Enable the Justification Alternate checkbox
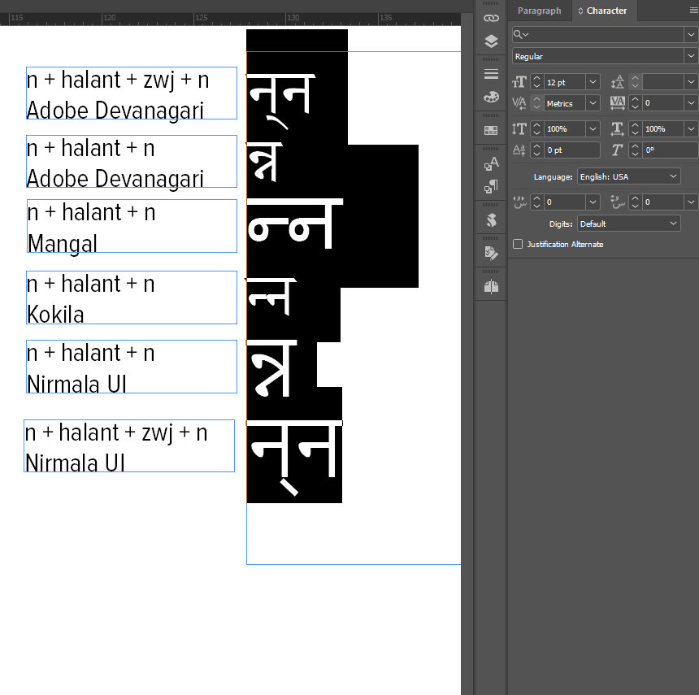 click(518, 243)
